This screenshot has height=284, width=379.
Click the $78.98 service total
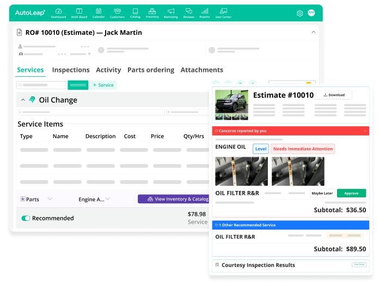pos(197,214)
